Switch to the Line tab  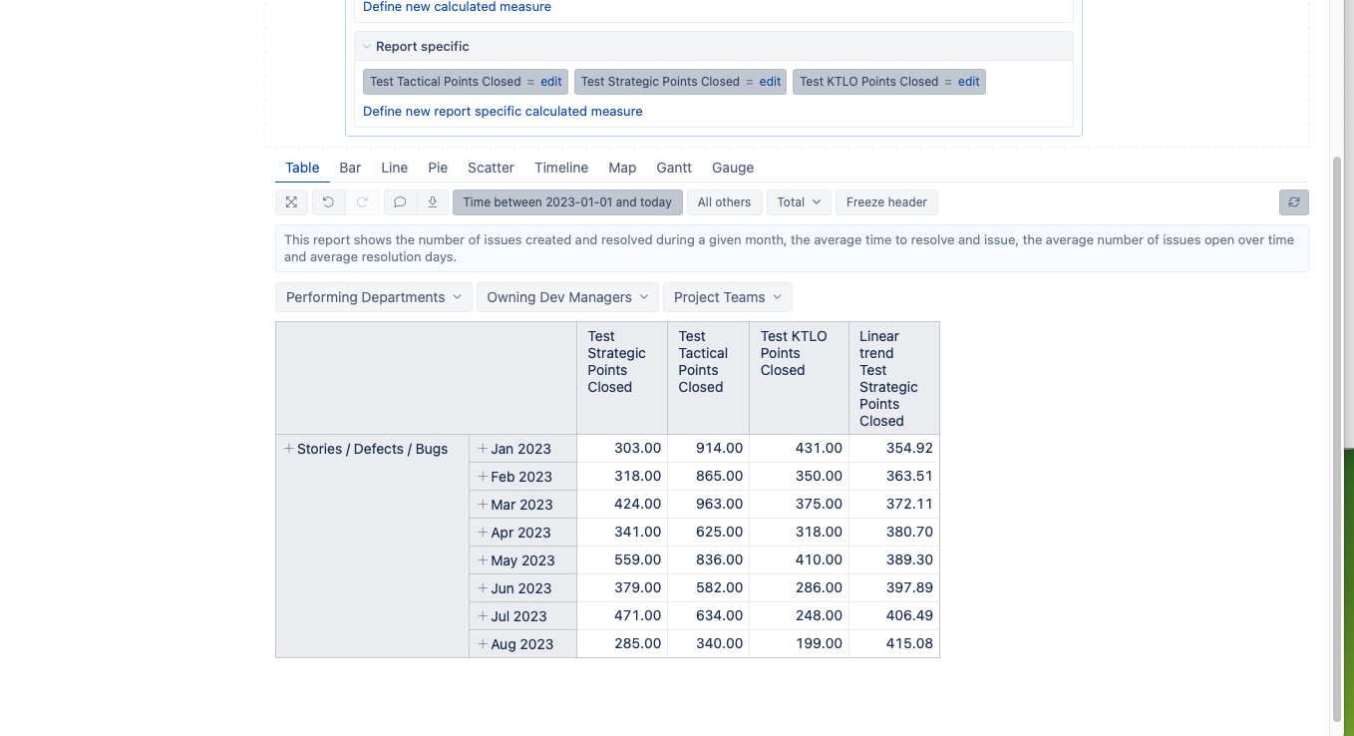point(395,168)
